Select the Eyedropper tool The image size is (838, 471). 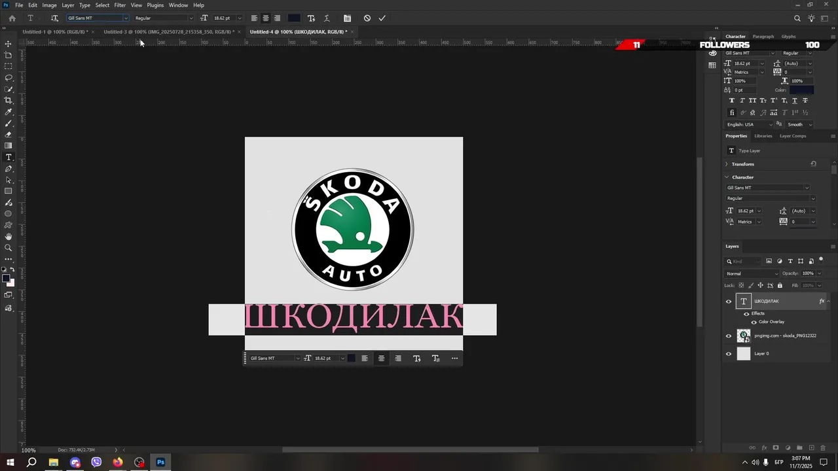pos(9,112)
